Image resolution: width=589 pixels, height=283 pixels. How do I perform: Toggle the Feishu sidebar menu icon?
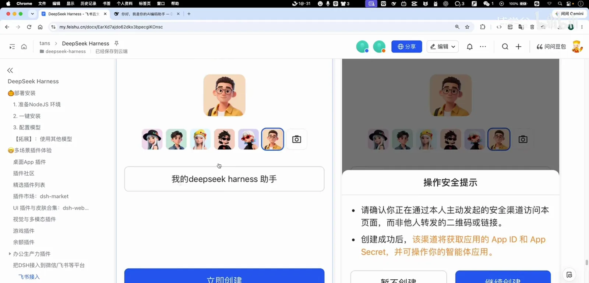pos(12,47)
